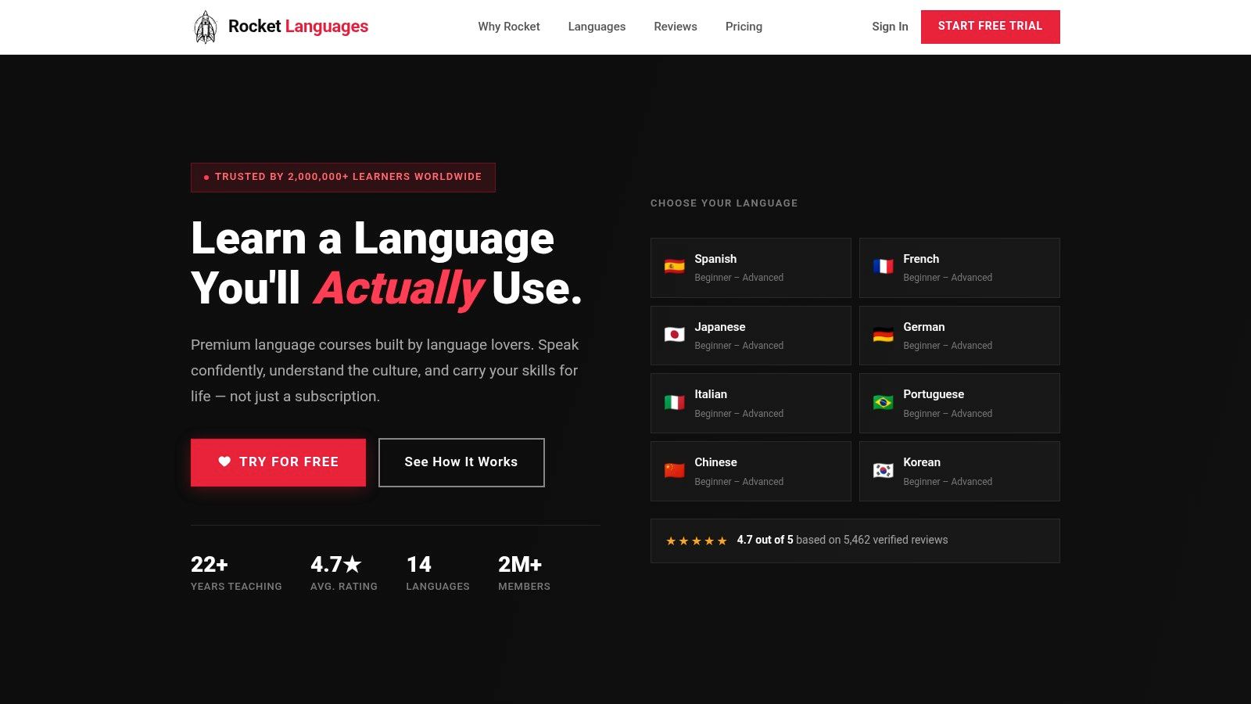Click the Japanese flag icon
This screenshot has width=1251, height=704.
click(x=674, y=335)
